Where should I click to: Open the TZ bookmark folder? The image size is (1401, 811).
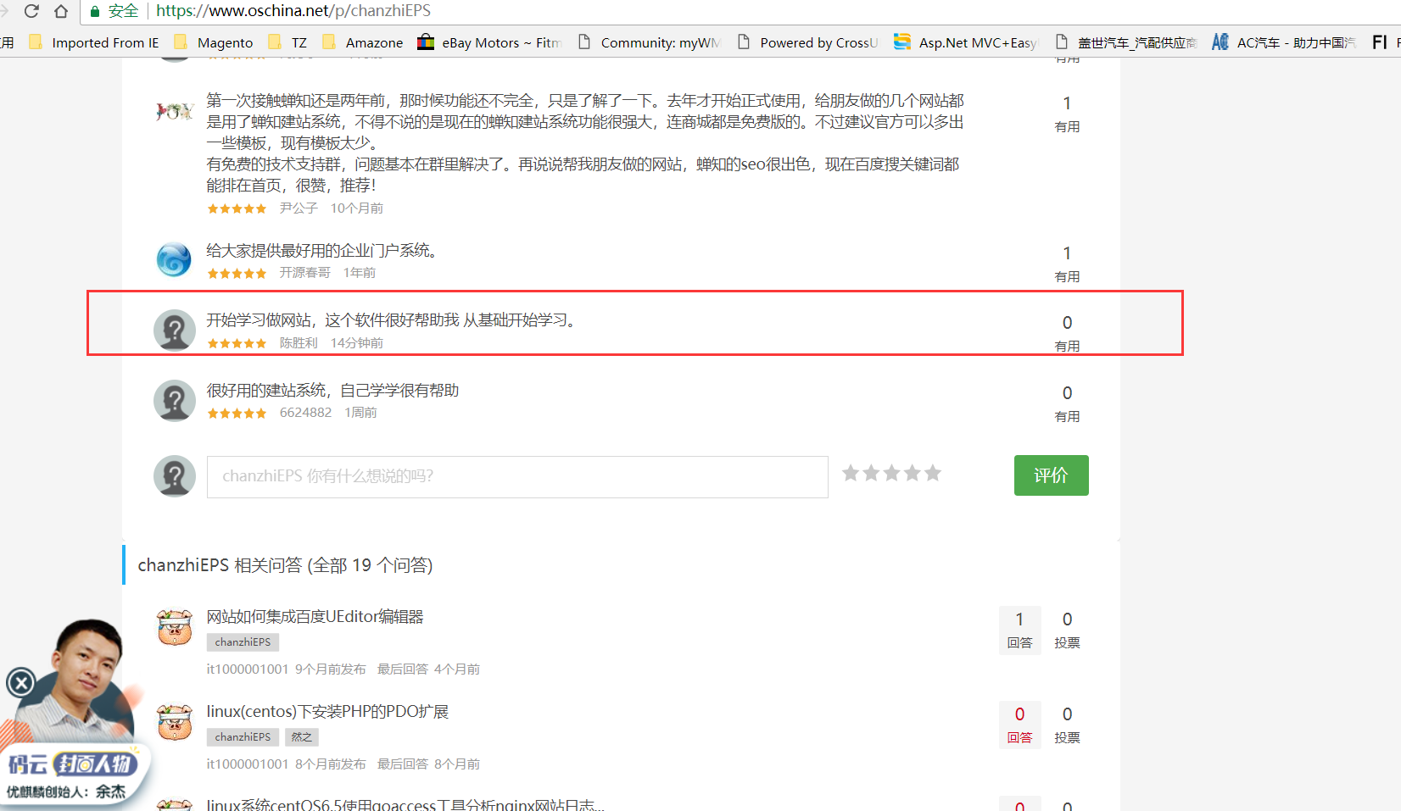click(287, 42)
